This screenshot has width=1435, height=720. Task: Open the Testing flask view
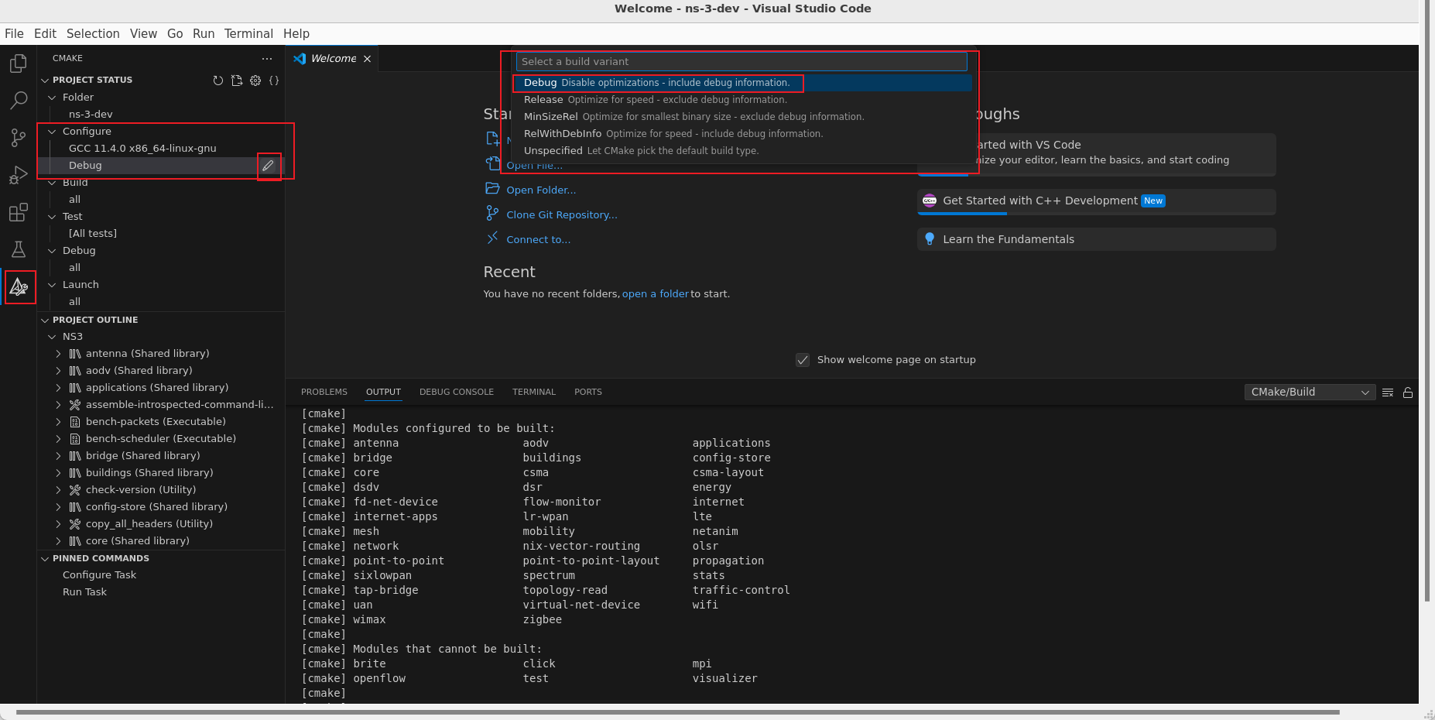[19, 249]
